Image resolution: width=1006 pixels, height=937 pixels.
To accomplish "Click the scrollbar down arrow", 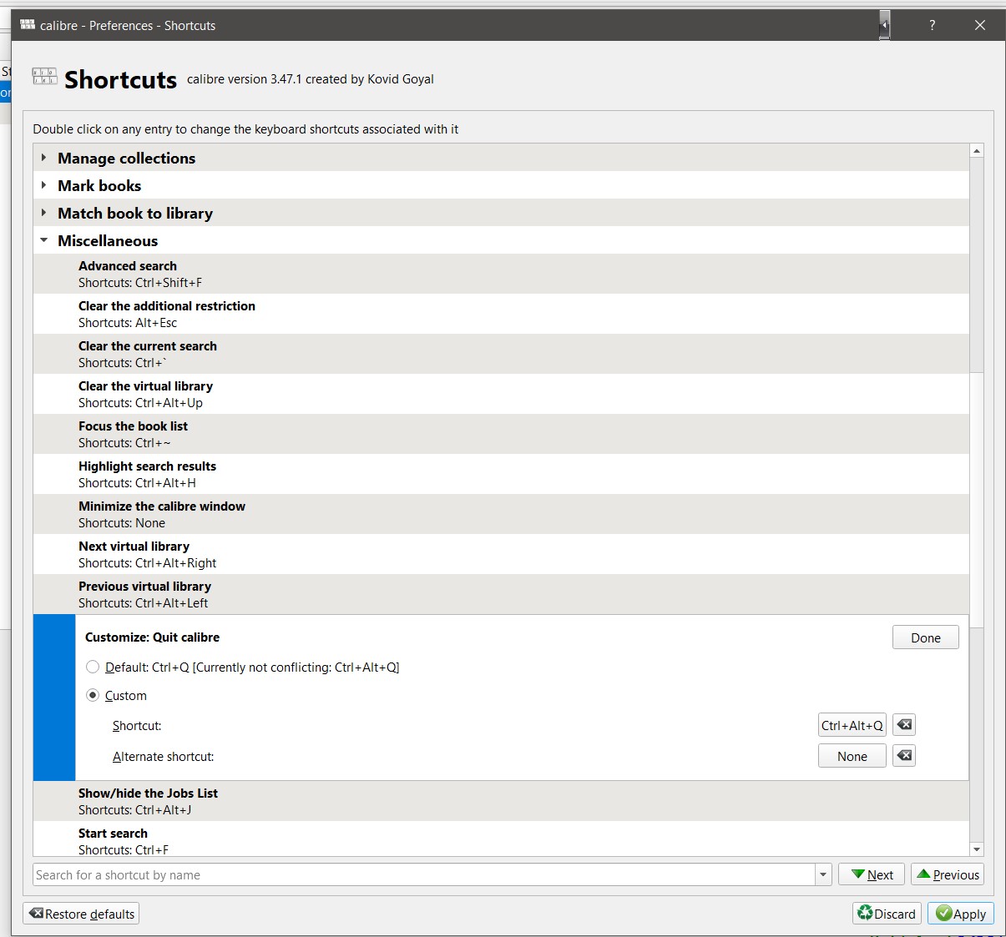I will point(977,849).
